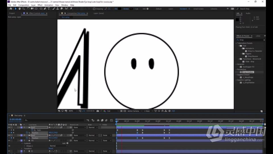Collapse the Contents group

point(22,143)
